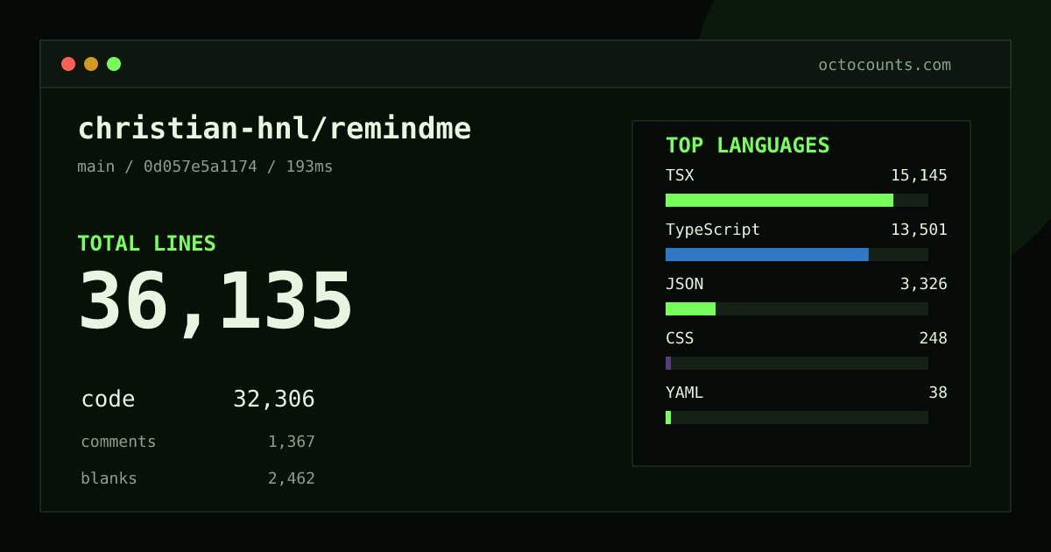Click the TOTAL LINES heading

(146, 244)
